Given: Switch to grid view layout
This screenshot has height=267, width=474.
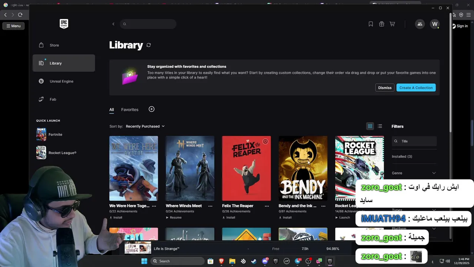Looking at the screenshot, I should coord(370,126).
